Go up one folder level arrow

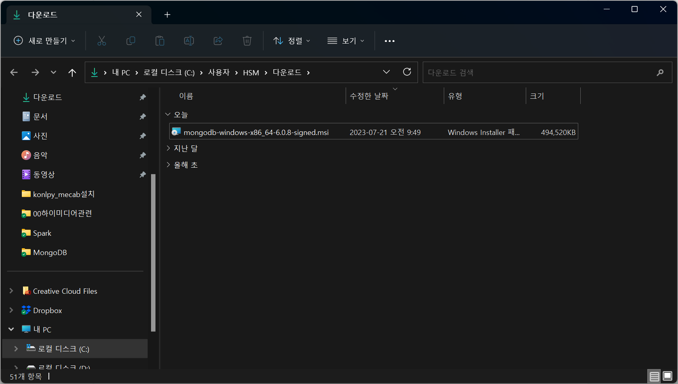[72, 73]
